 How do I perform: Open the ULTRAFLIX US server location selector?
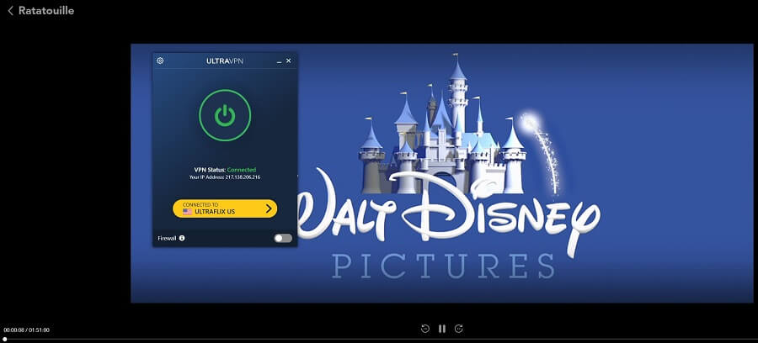(x=225, y=208)
